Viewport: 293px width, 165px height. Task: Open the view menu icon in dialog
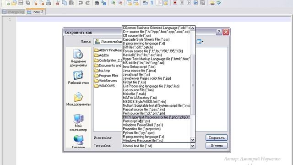(x=200, y=42)
